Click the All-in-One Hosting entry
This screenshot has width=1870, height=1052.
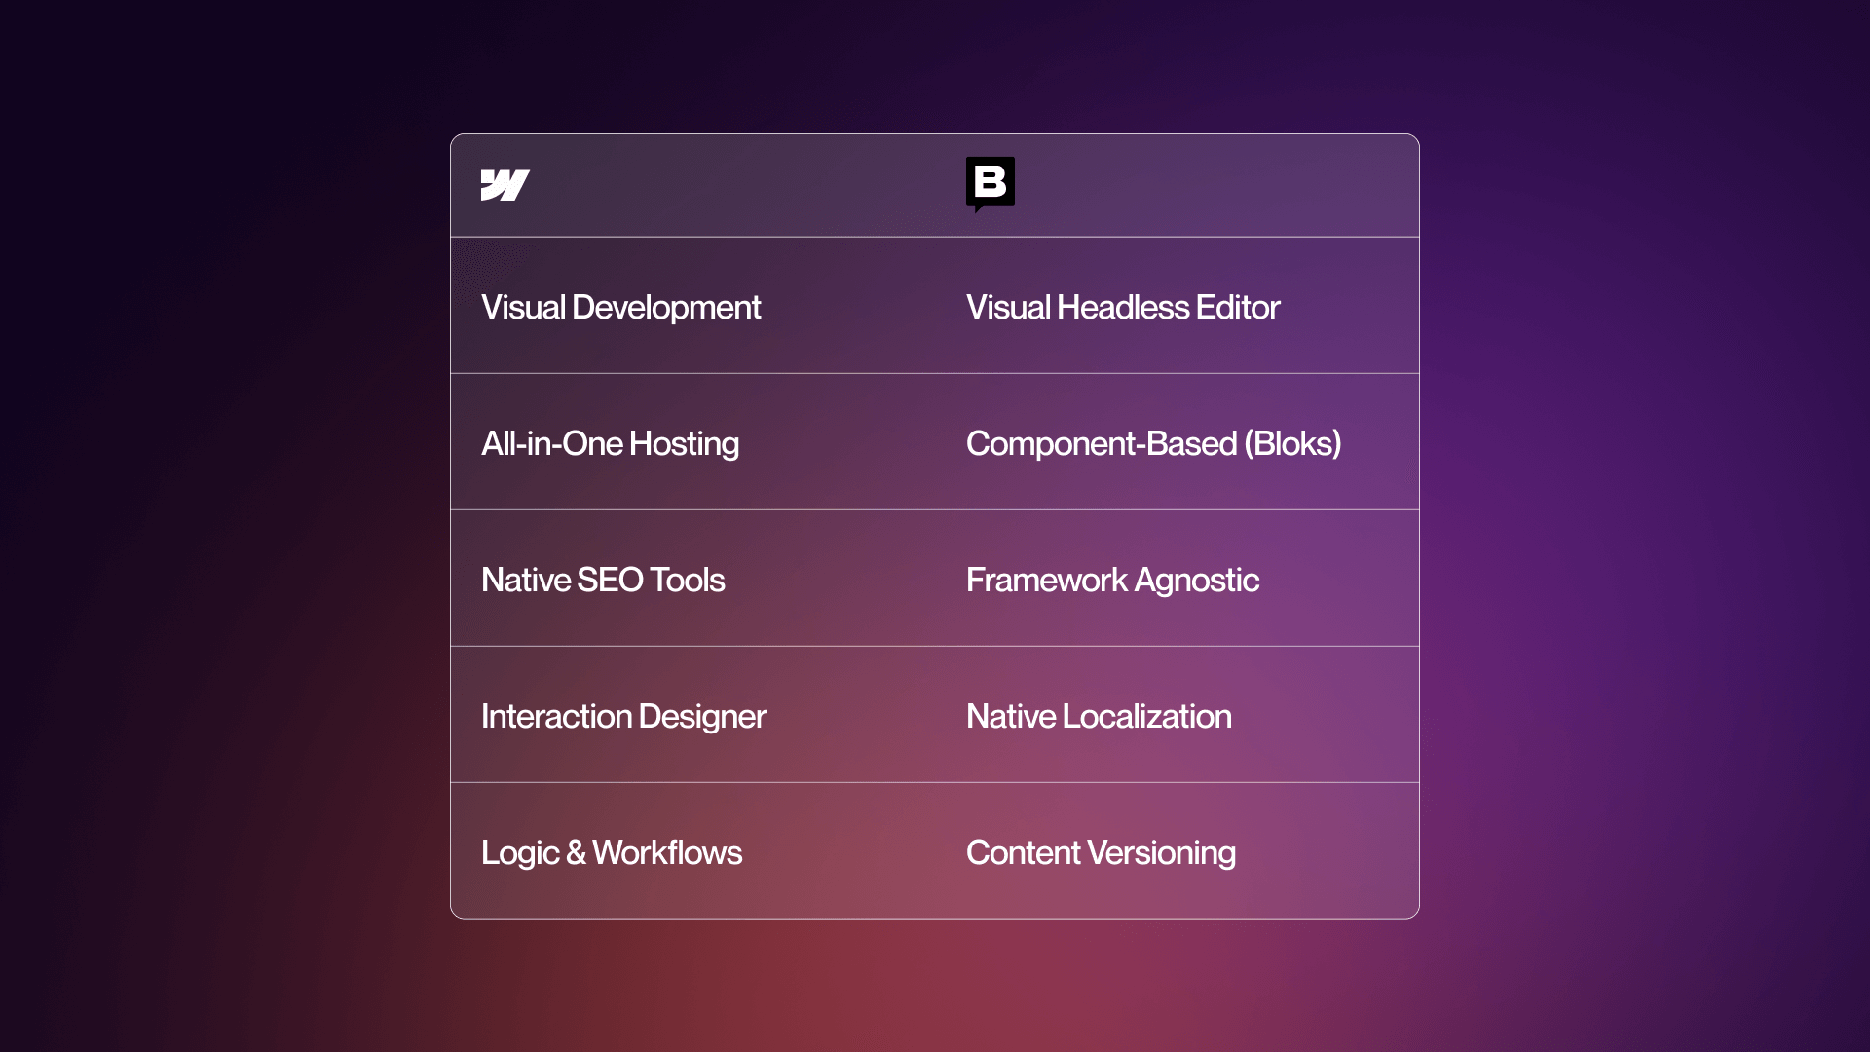[611, 443]
